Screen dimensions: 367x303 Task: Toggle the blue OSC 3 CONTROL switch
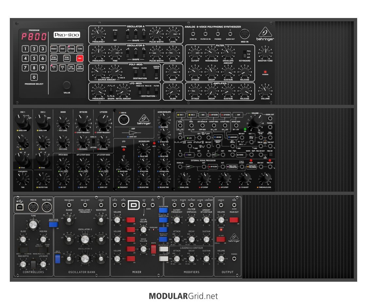tap(58, 259)
